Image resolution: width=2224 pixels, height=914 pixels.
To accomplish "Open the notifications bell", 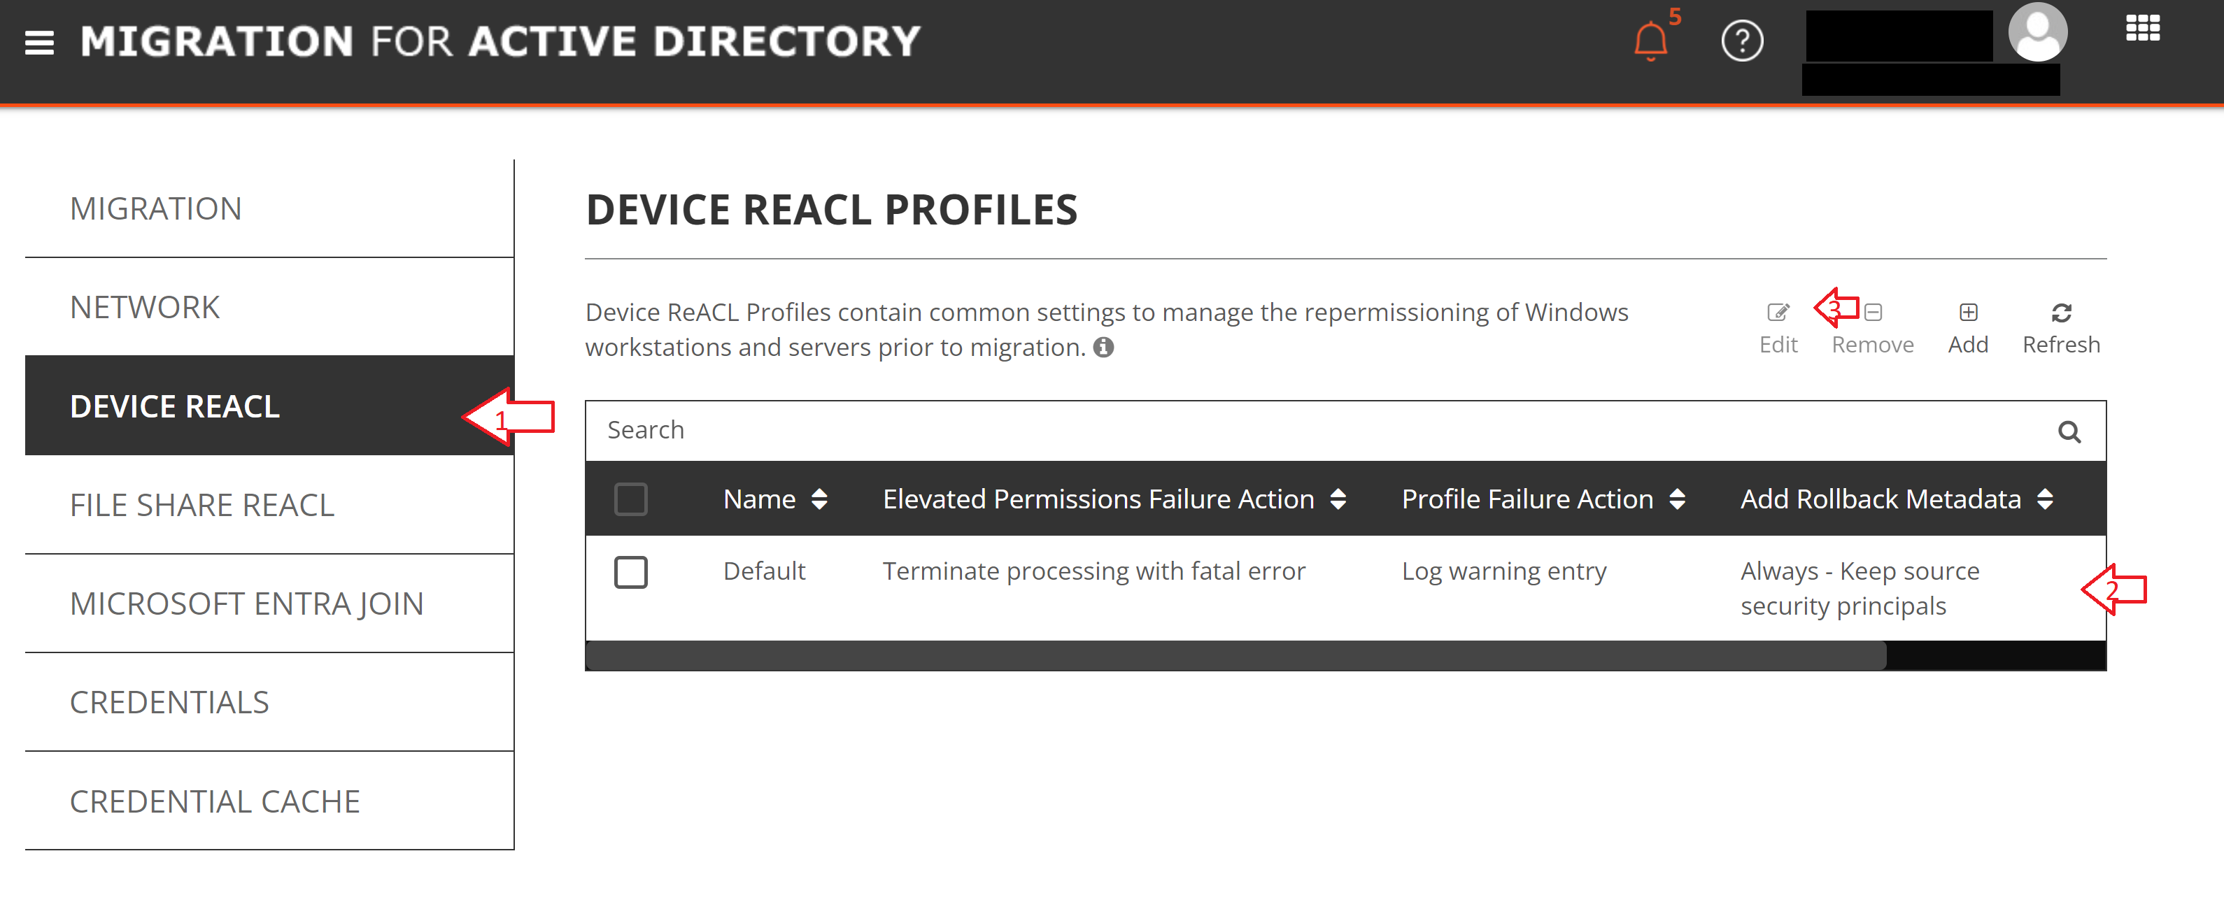I will [1652, 41].
